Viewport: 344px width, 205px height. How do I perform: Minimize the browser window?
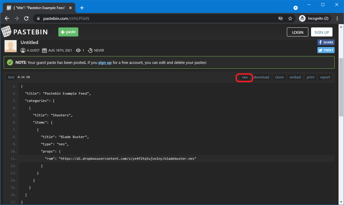coord(309,5)
